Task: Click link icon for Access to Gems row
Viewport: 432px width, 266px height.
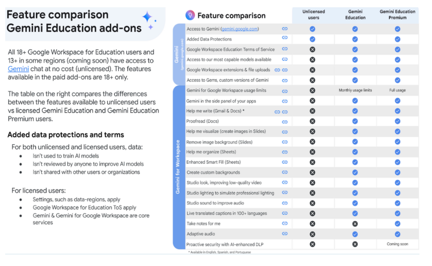Action: point(285,81)
